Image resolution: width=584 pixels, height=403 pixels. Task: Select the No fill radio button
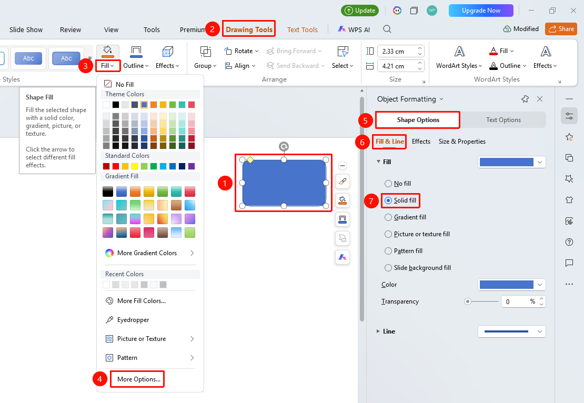pos(388,184)
